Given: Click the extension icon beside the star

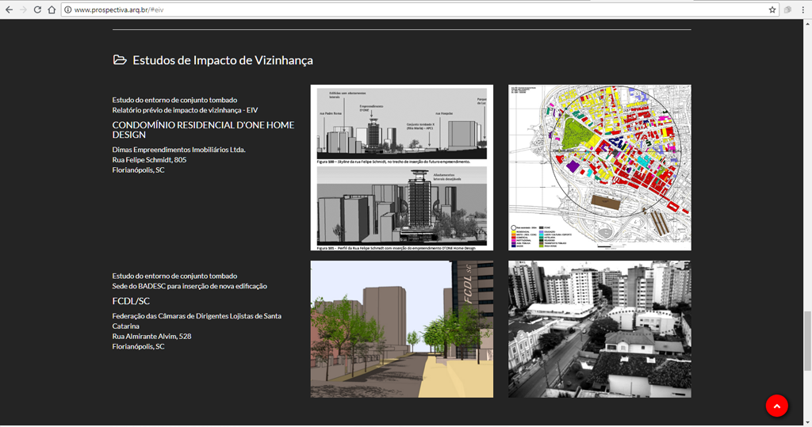Looking at the screenshot, I should [788, 10].
